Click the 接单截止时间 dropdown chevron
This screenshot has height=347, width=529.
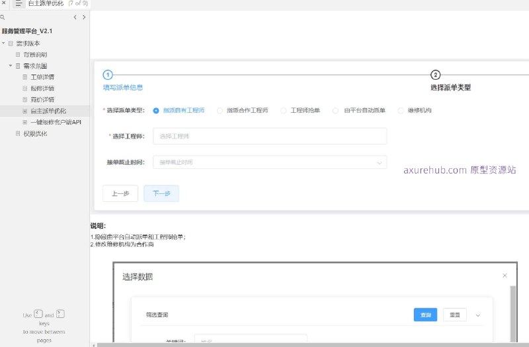(x=379, y=163)
